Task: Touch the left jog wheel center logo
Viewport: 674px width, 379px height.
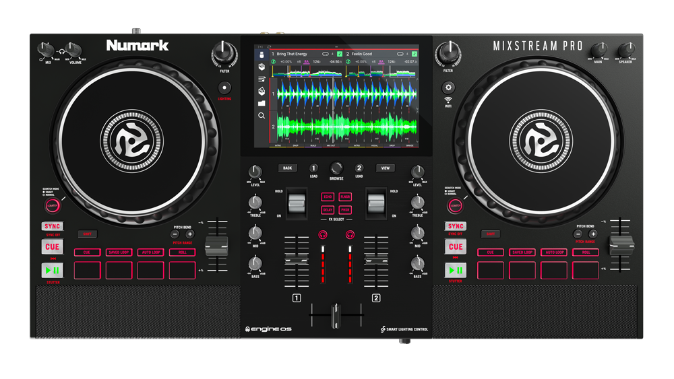Action: pos(132,141)
